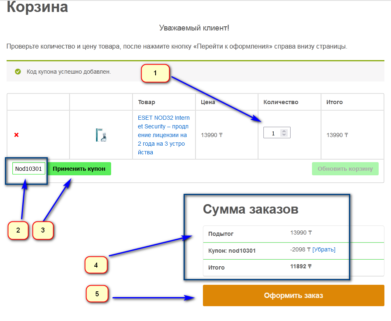Click the Цена column header
Image resolution: width=391 pixels, height=321 pixels.
208,102
